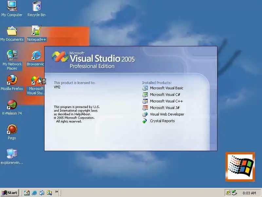Viewport: 262px width, 197px height.
Task: Click the Microsoft Visual Basic product icon
Action: 145,88
